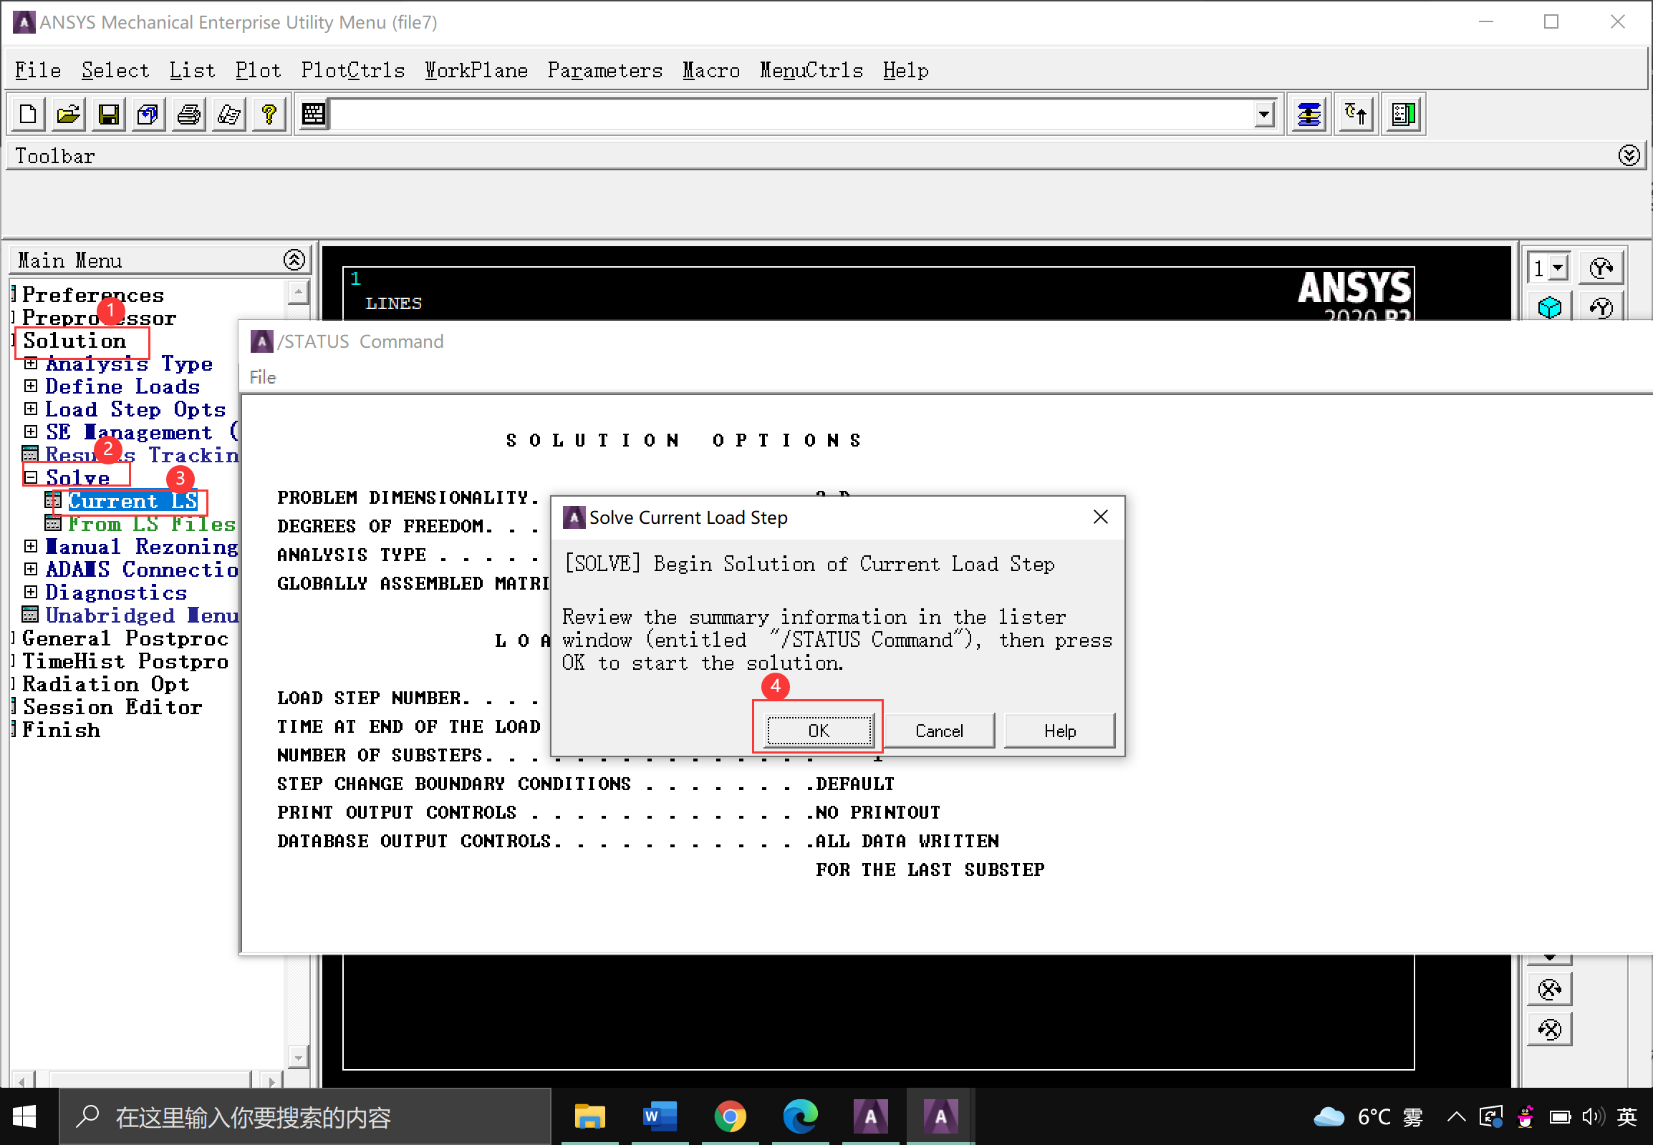
Task: Expand the Define Loads tree node
Action: coord(31,386)
